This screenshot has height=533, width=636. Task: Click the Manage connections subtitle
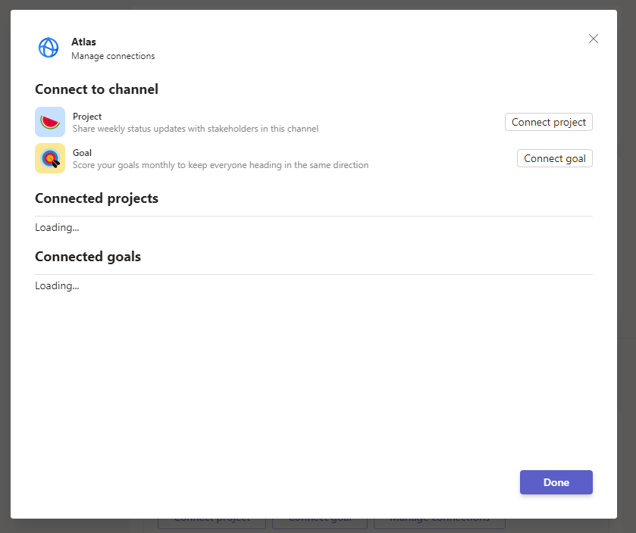point(113,56)
